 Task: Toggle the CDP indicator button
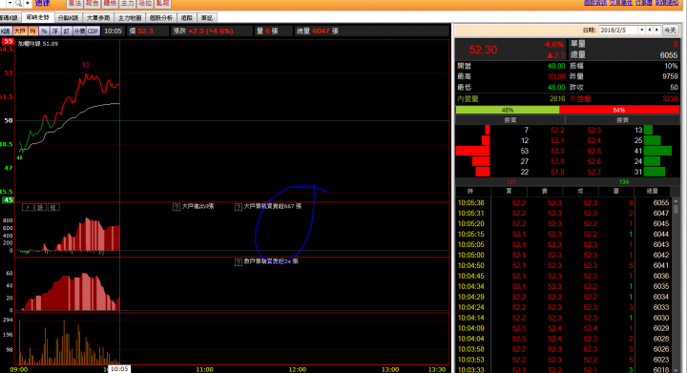pos(93,31)
